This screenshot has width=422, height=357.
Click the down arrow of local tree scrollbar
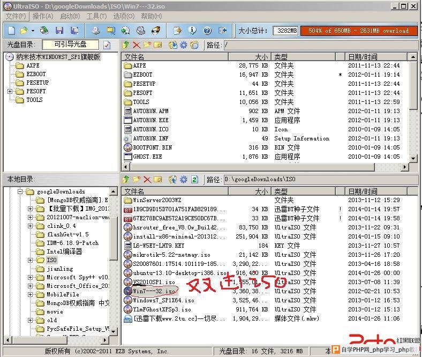(x=114, y=331)
